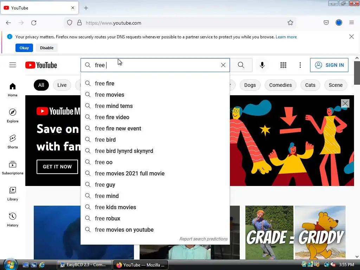Open a new Firefox tab
The width and height of the screenshot is (360, 270).
click(x=86, y=8)
